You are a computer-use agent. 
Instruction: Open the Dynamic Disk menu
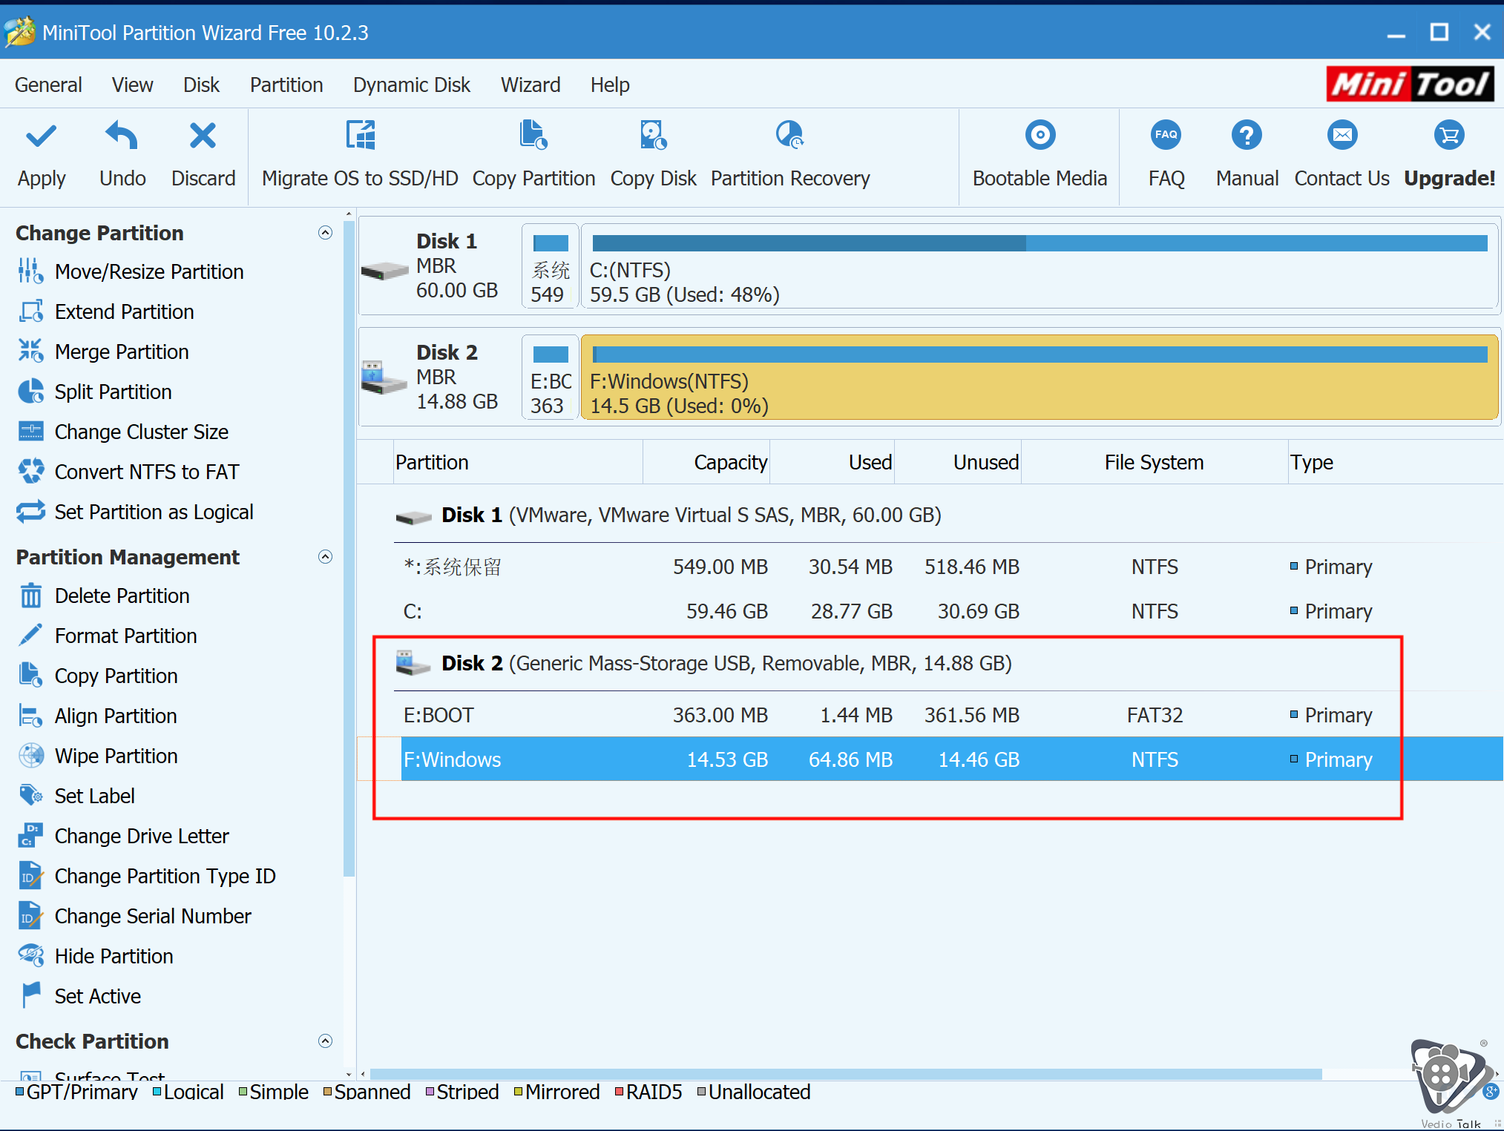pos(412,85)
